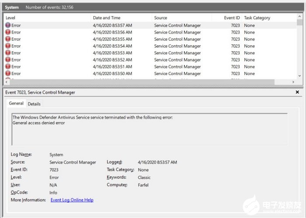Click the error icon on the 8:53:51 AM event
The height and width of the screenshot is (218, 306).
tap(8, 67)
